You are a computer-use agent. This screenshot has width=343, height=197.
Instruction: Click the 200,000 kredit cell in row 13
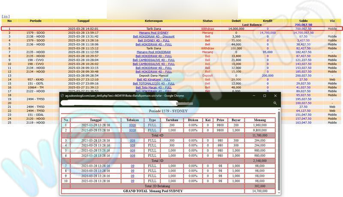(268, 75)
